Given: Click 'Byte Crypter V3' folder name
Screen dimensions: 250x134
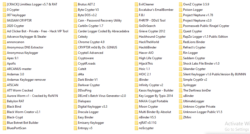Looking at the screenshot, I should point(88,10).
